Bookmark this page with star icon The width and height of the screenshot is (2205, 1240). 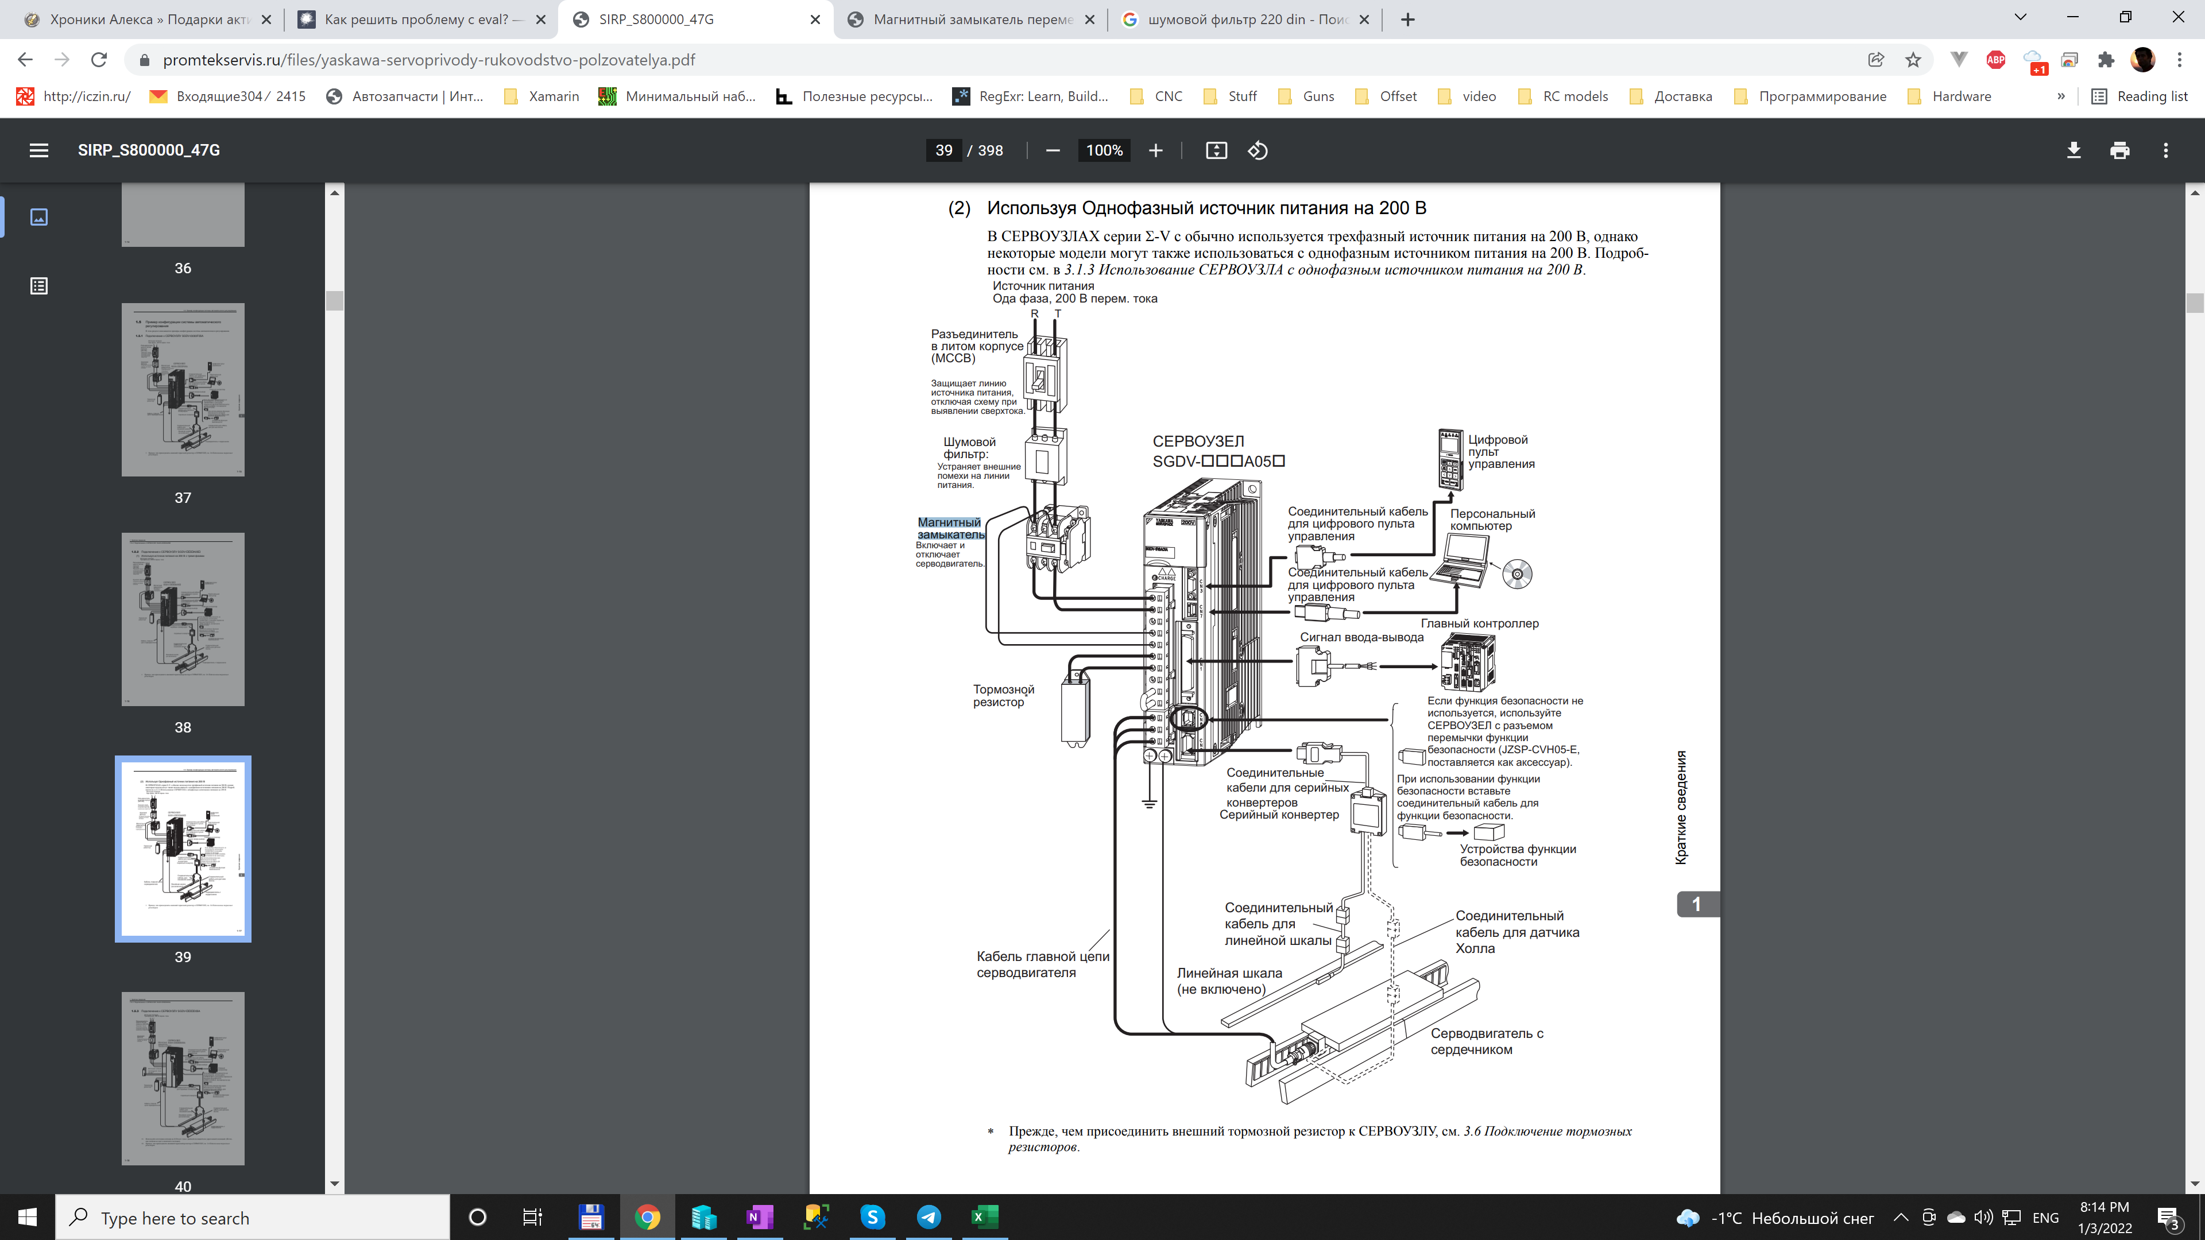coord(1913,60)
